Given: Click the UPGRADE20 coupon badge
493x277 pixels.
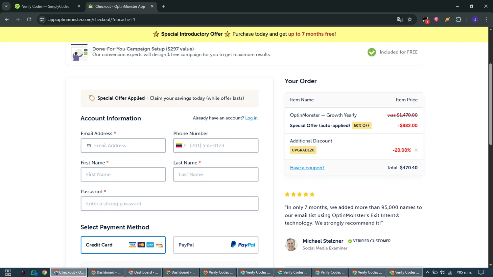Looking at the screenshot, I should [303, 150].
